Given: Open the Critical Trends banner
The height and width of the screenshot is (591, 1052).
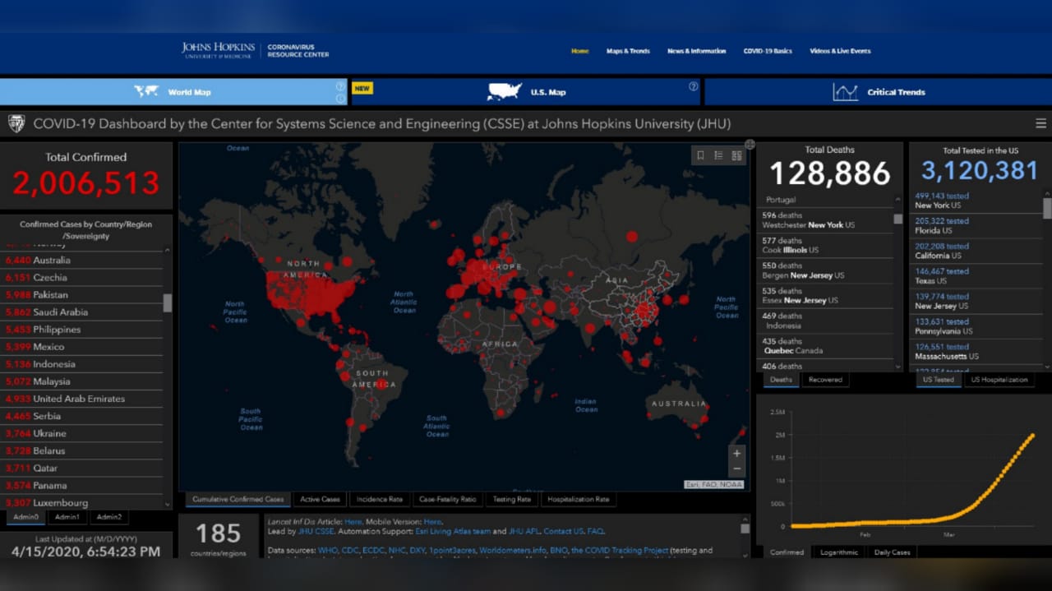Looking at the screenshot, I should [x=876, y=92].
